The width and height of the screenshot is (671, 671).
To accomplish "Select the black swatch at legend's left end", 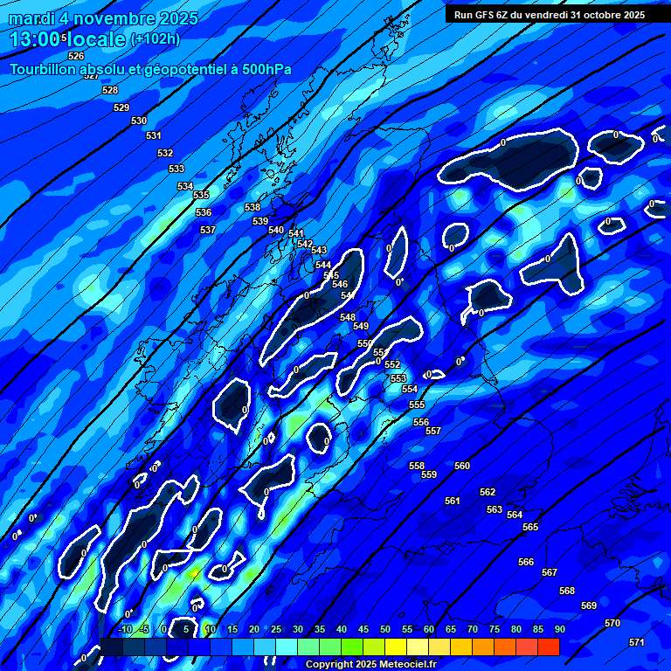I will pyautogui.click(x=111, y=647).
